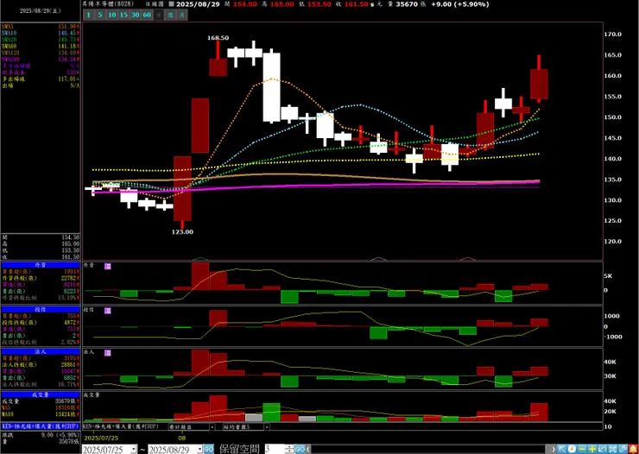Click the +9.00 (+5.90%) change text
This screenshot has width=639, height=454.
460,4
